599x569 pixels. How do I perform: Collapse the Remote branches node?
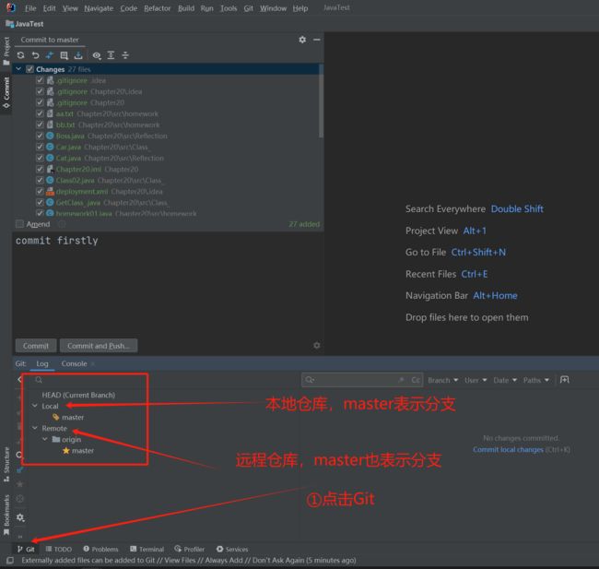point(35,428)
